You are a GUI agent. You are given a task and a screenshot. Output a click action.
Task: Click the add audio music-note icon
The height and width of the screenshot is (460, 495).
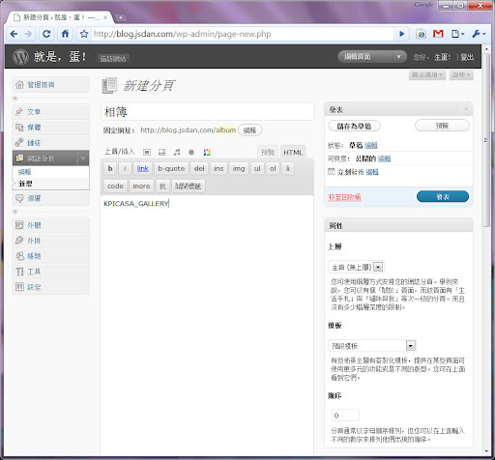pos(177,152)
